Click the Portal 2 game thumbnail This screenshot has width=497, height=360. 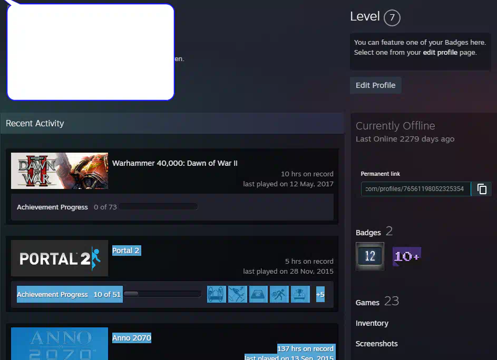[60, 258]
